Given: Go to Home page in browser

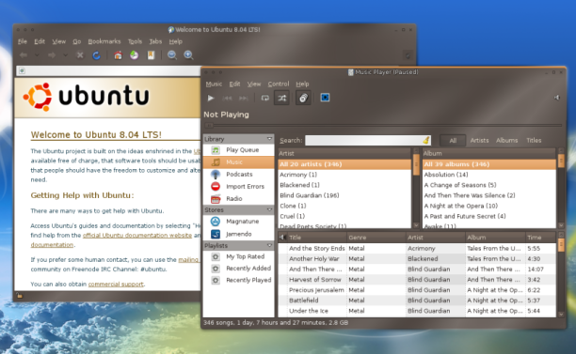Looking at the screenshot, I should click(x=118, y=55).
